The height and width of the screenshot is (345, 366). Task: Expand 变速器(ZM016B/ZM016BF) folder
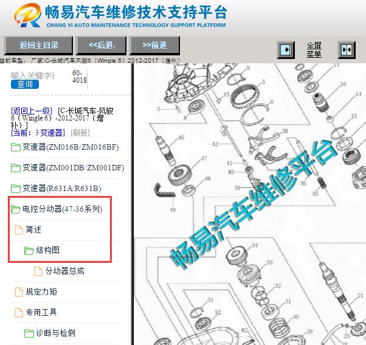pos(71,147)
